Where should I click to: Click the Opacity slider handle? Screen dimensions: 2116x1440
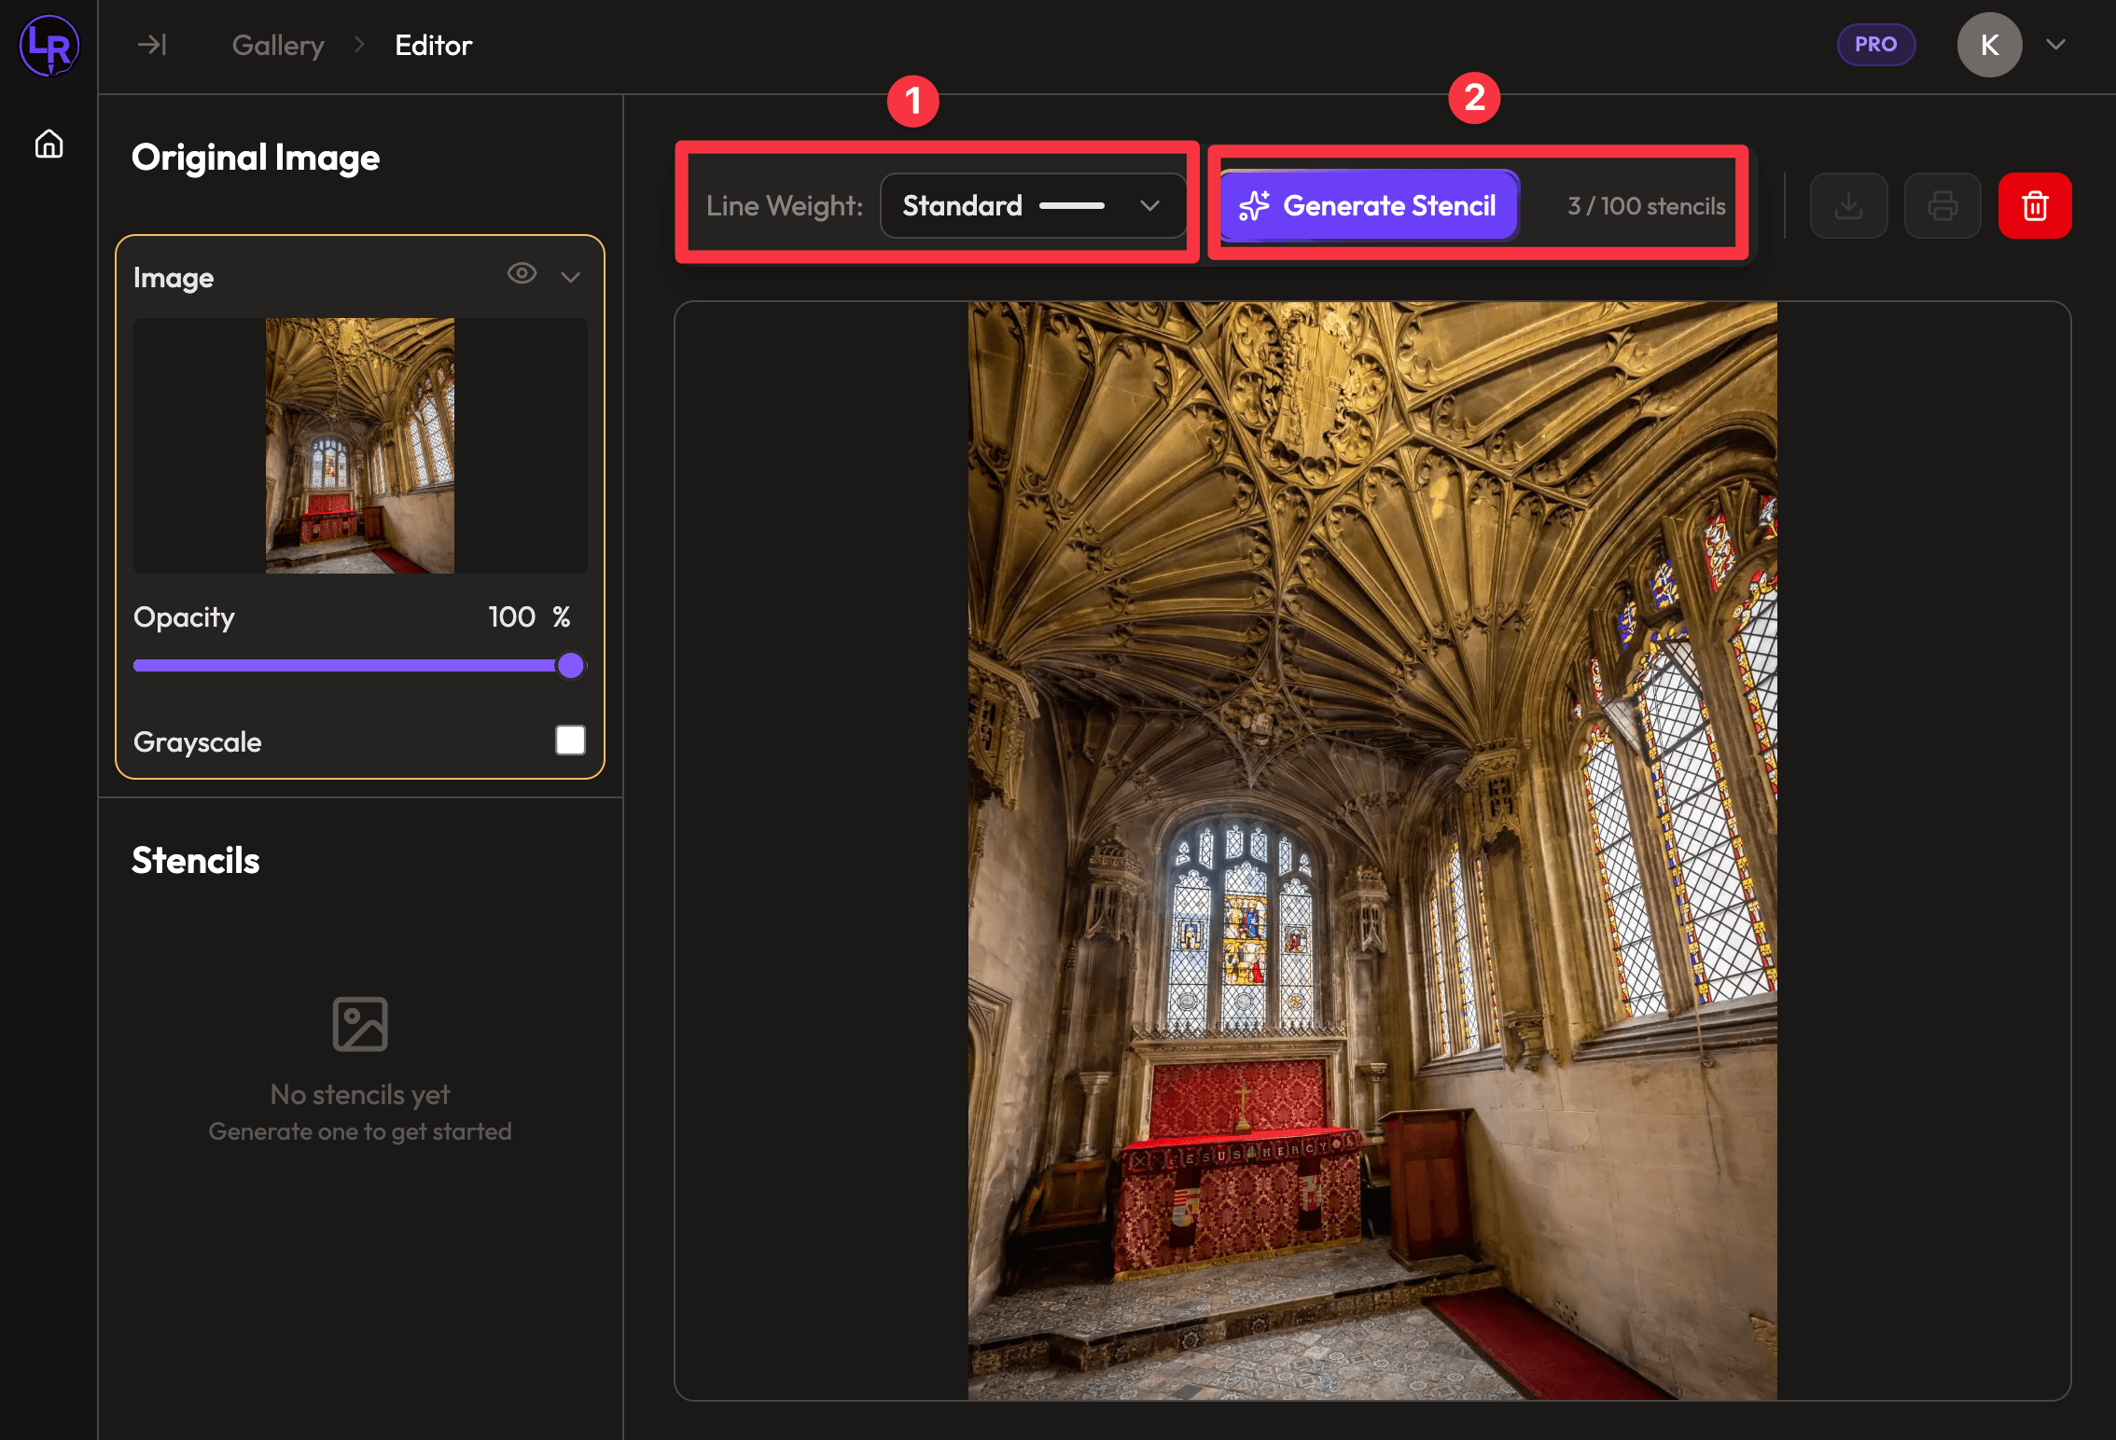click(x=570, y=666)
